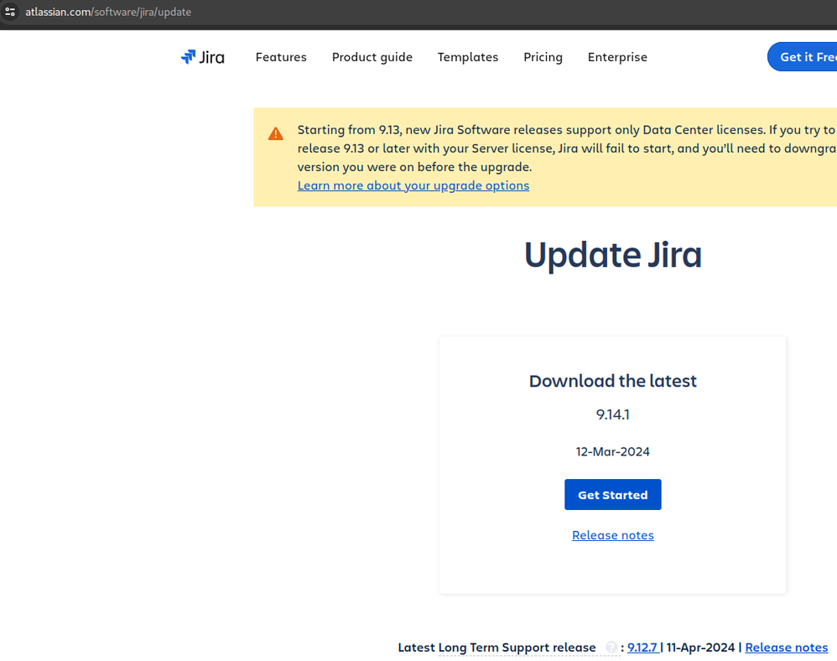
Task: Open the 9.12.7 version link
Action: [x=642, y=647]
